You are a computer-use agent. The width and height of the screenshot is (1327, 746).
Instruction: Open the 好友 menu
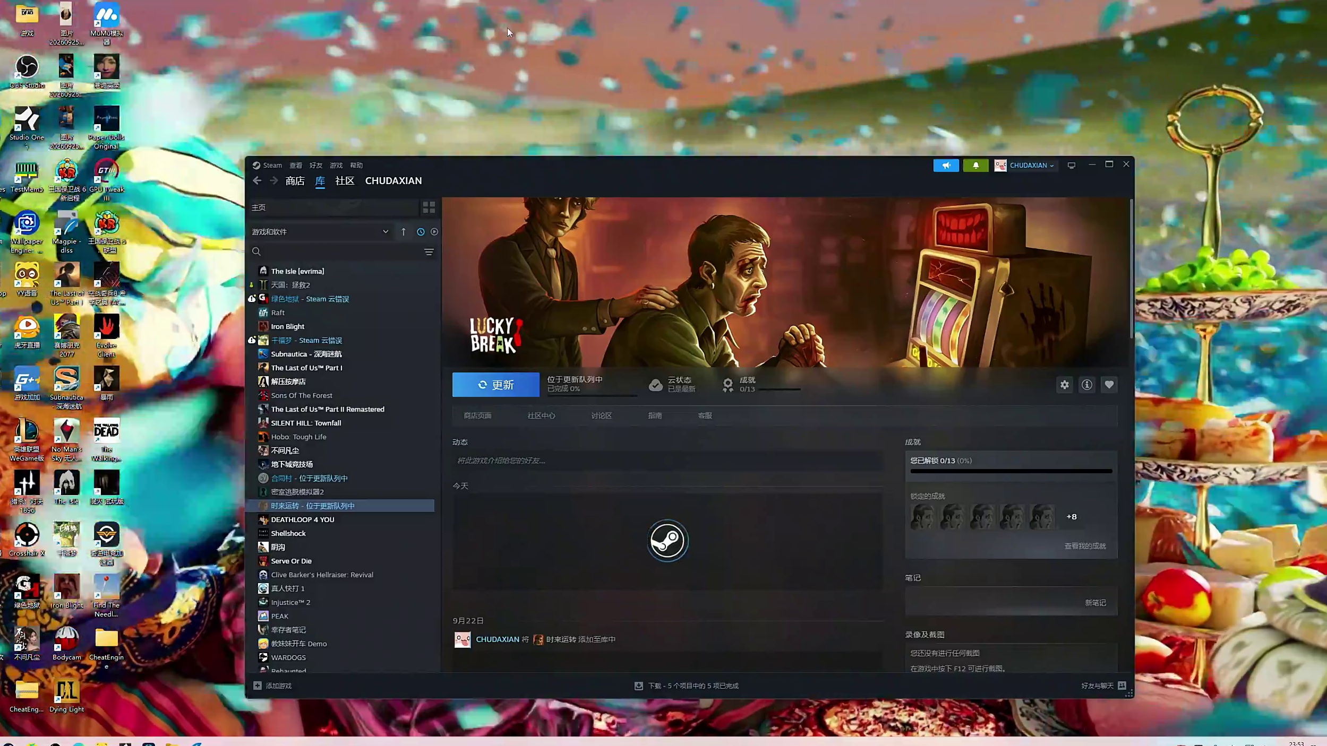point(316,166)
